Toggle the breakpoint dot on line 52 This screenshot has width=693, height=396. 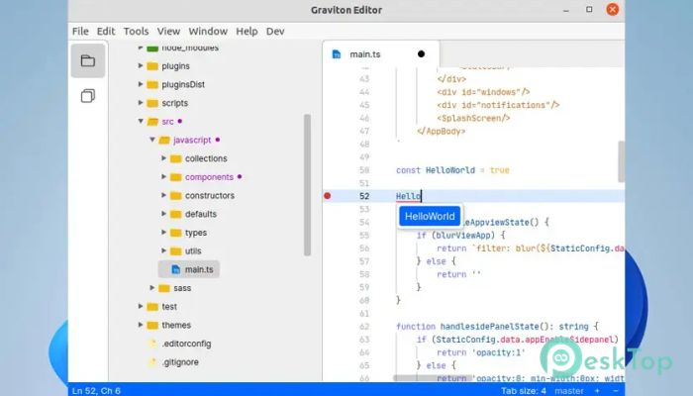328,196
